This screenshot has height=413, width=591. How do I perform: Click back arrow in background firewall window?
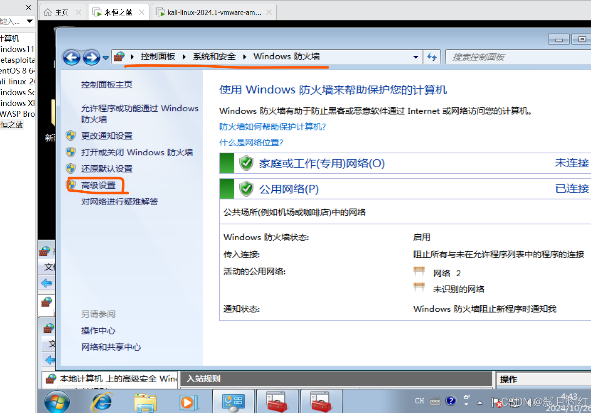[x=47, y=283]
